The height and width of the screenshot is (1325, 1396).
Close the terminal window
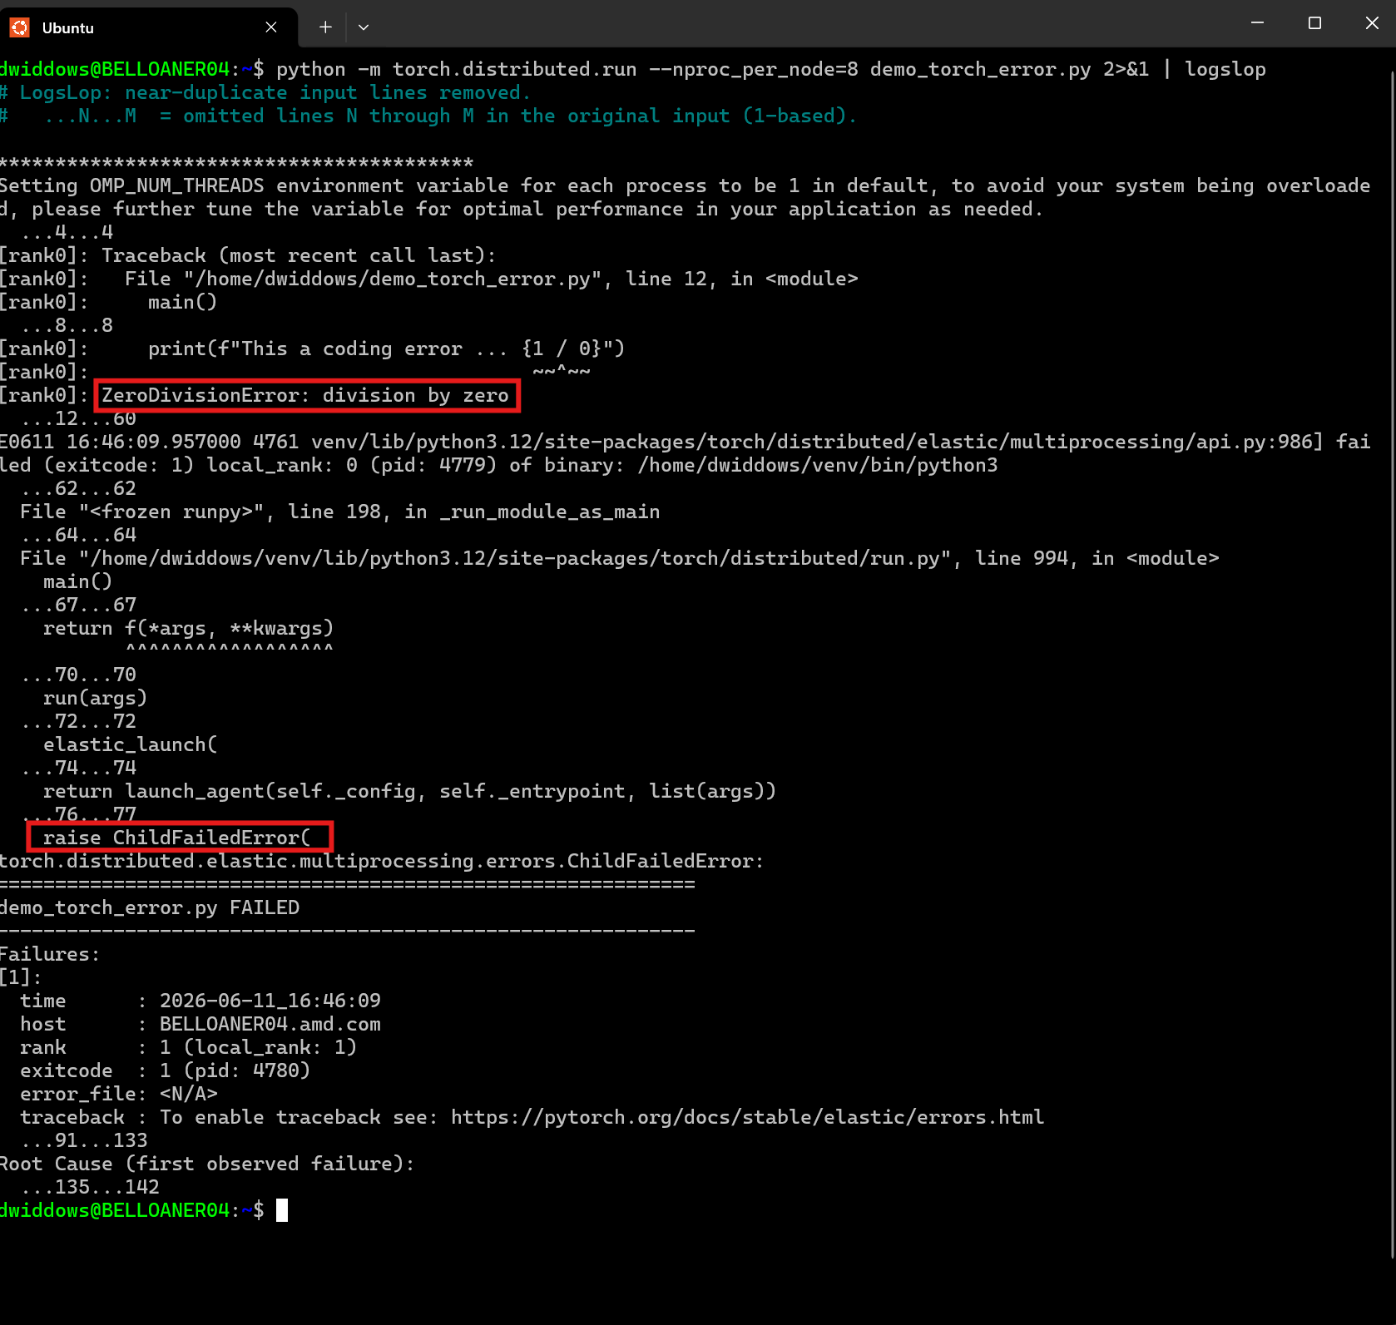click(x=1372, y=23)
